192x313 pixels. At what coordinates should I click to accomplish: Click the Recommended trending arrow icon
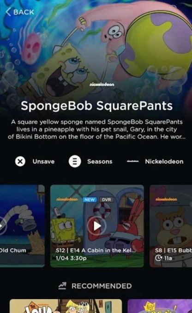[x=62, y=286]
